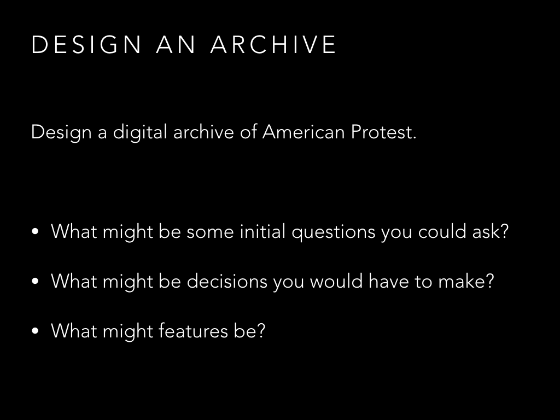Viewport: 560px width, 420px height.
Task: Click the question mark after ask
Action: [505, 231]
